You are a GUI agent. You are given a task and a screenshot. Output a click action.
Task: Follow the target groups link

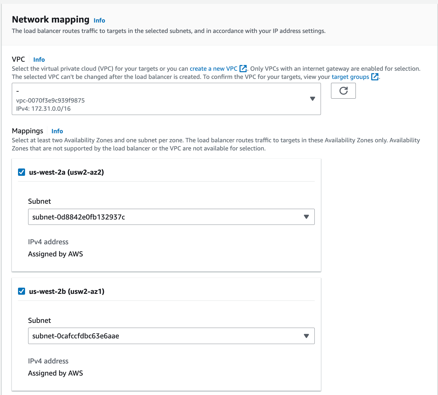coord(350,77)
